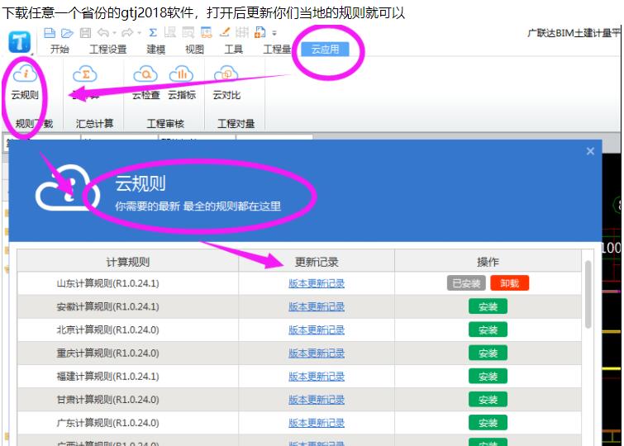Switch to the 工程设置 ribbon tab
This screenshot has width=624, height=446.
pos(107,50)
